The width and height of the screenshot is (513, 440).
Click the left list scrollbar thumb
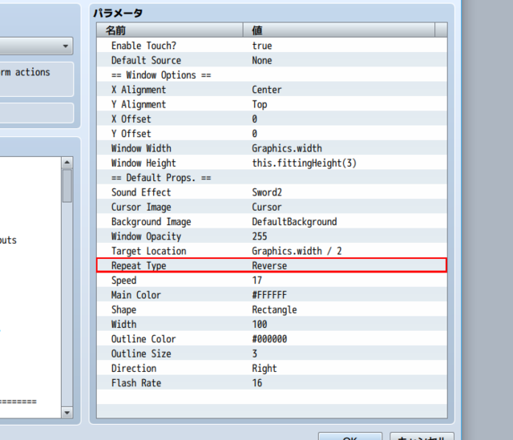pyautogui.click(x=67, y=185)
